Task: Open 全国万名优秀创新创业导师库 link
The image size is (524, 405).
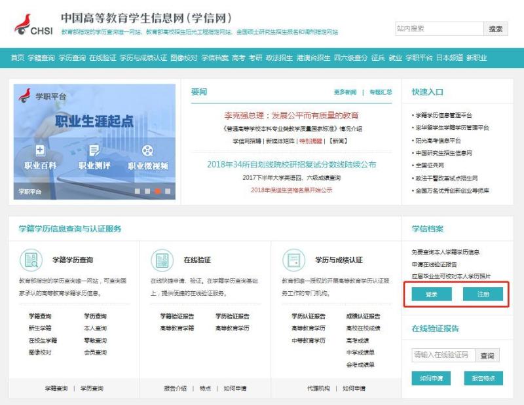Action: tap(452, 190)
